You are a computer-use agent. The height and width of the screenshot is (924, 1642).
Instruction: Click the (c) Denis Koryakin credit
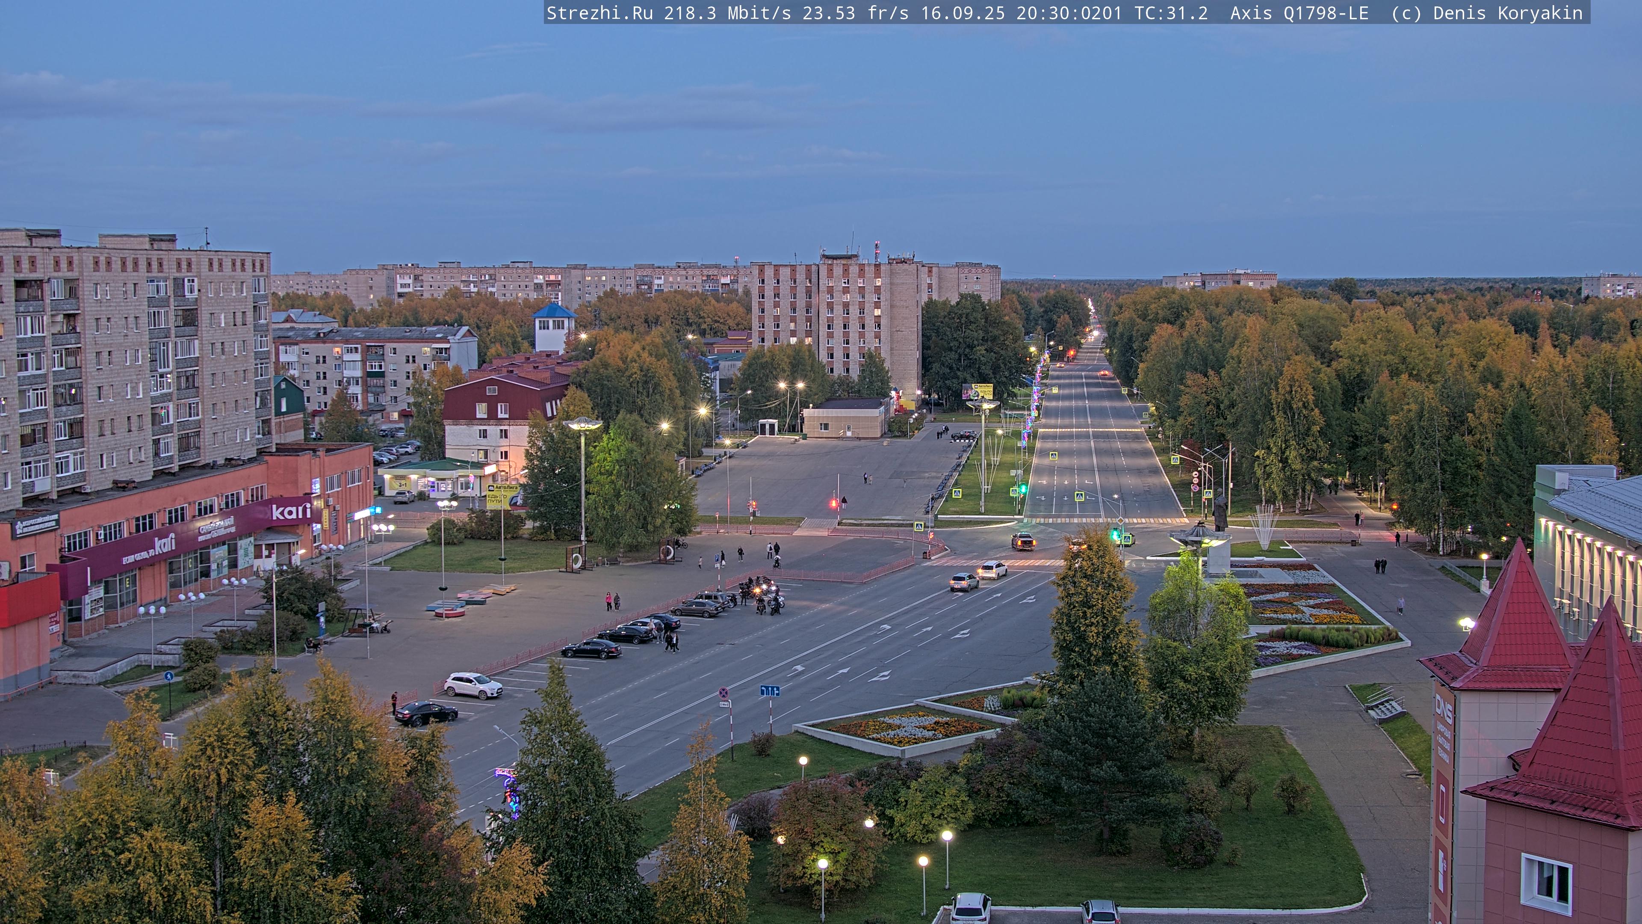tap(1486, 13)
